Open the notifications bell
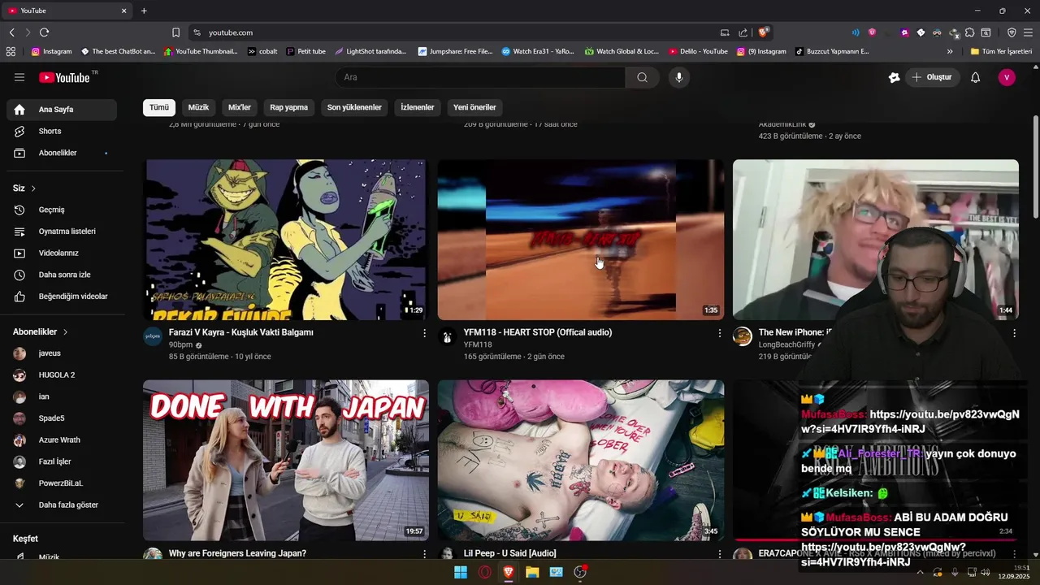Image resolution: width=1040 pixels, height=585 pixels. pos(976,77)
